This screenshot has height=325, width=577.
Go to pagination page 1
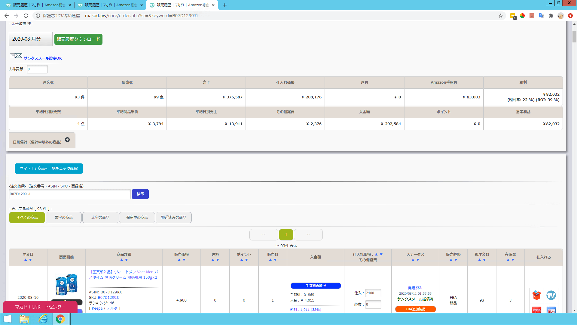pyautogui.click(x=286, y=235)
